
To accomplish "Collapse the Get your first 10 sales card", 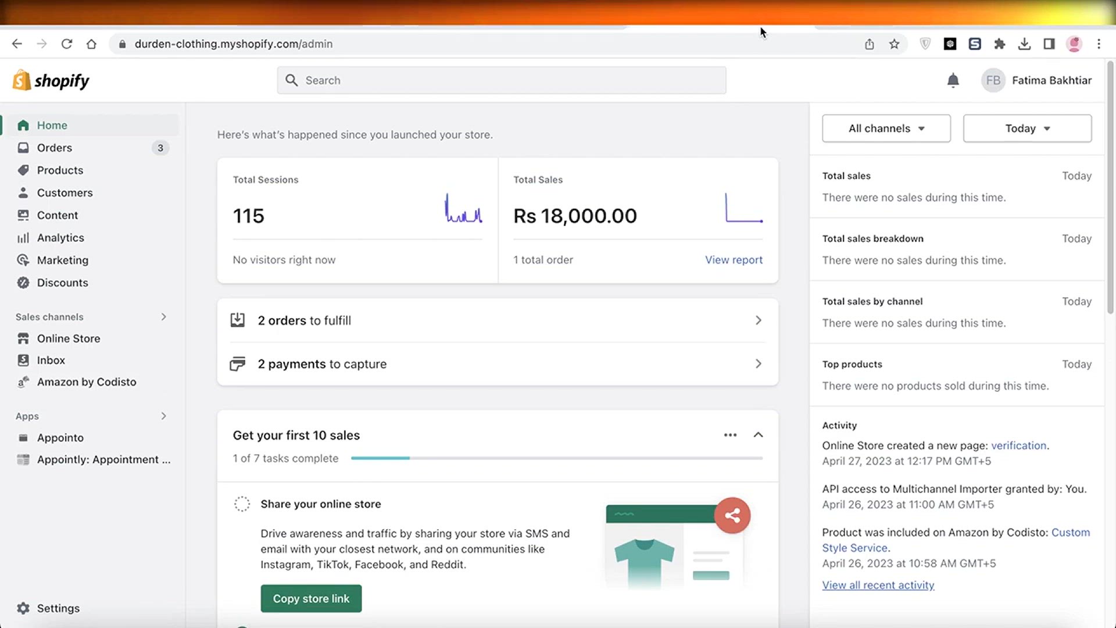I will pyautogui.click(x=758, y=435).
